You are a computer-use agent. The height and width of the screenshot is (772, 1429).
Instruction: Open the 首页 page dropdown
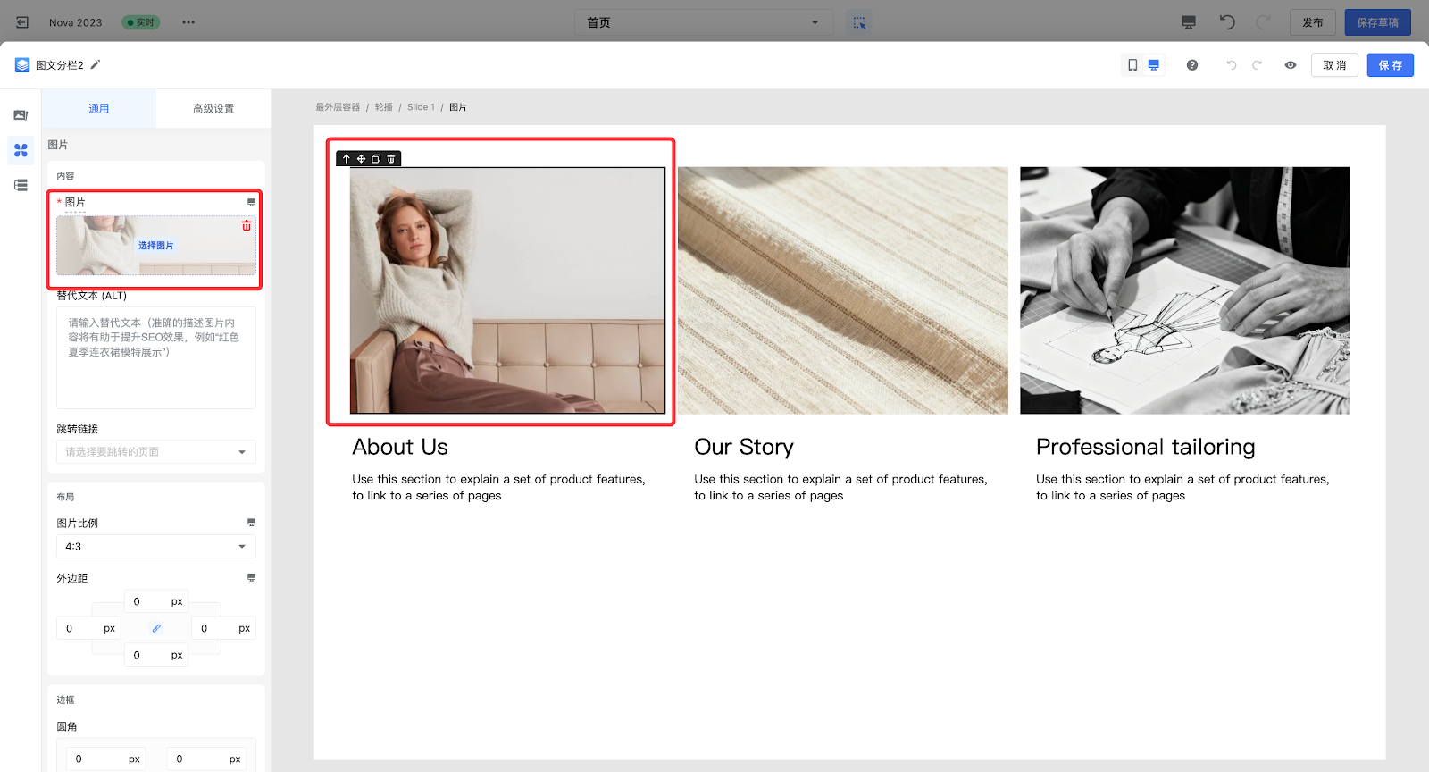click(703, 22)
